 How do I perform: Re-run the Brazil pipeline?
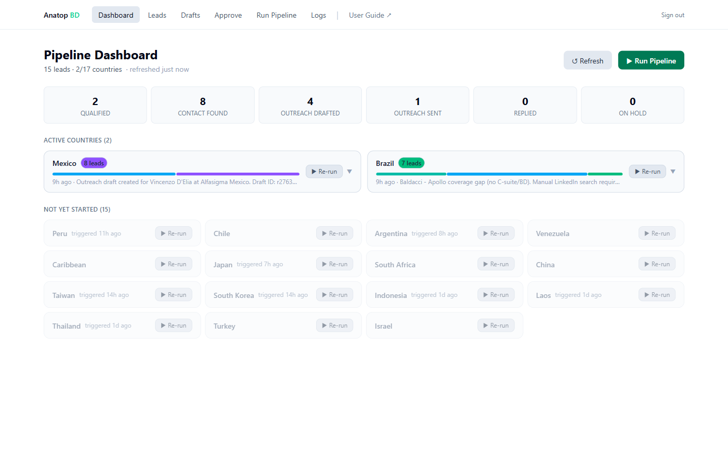647,172
